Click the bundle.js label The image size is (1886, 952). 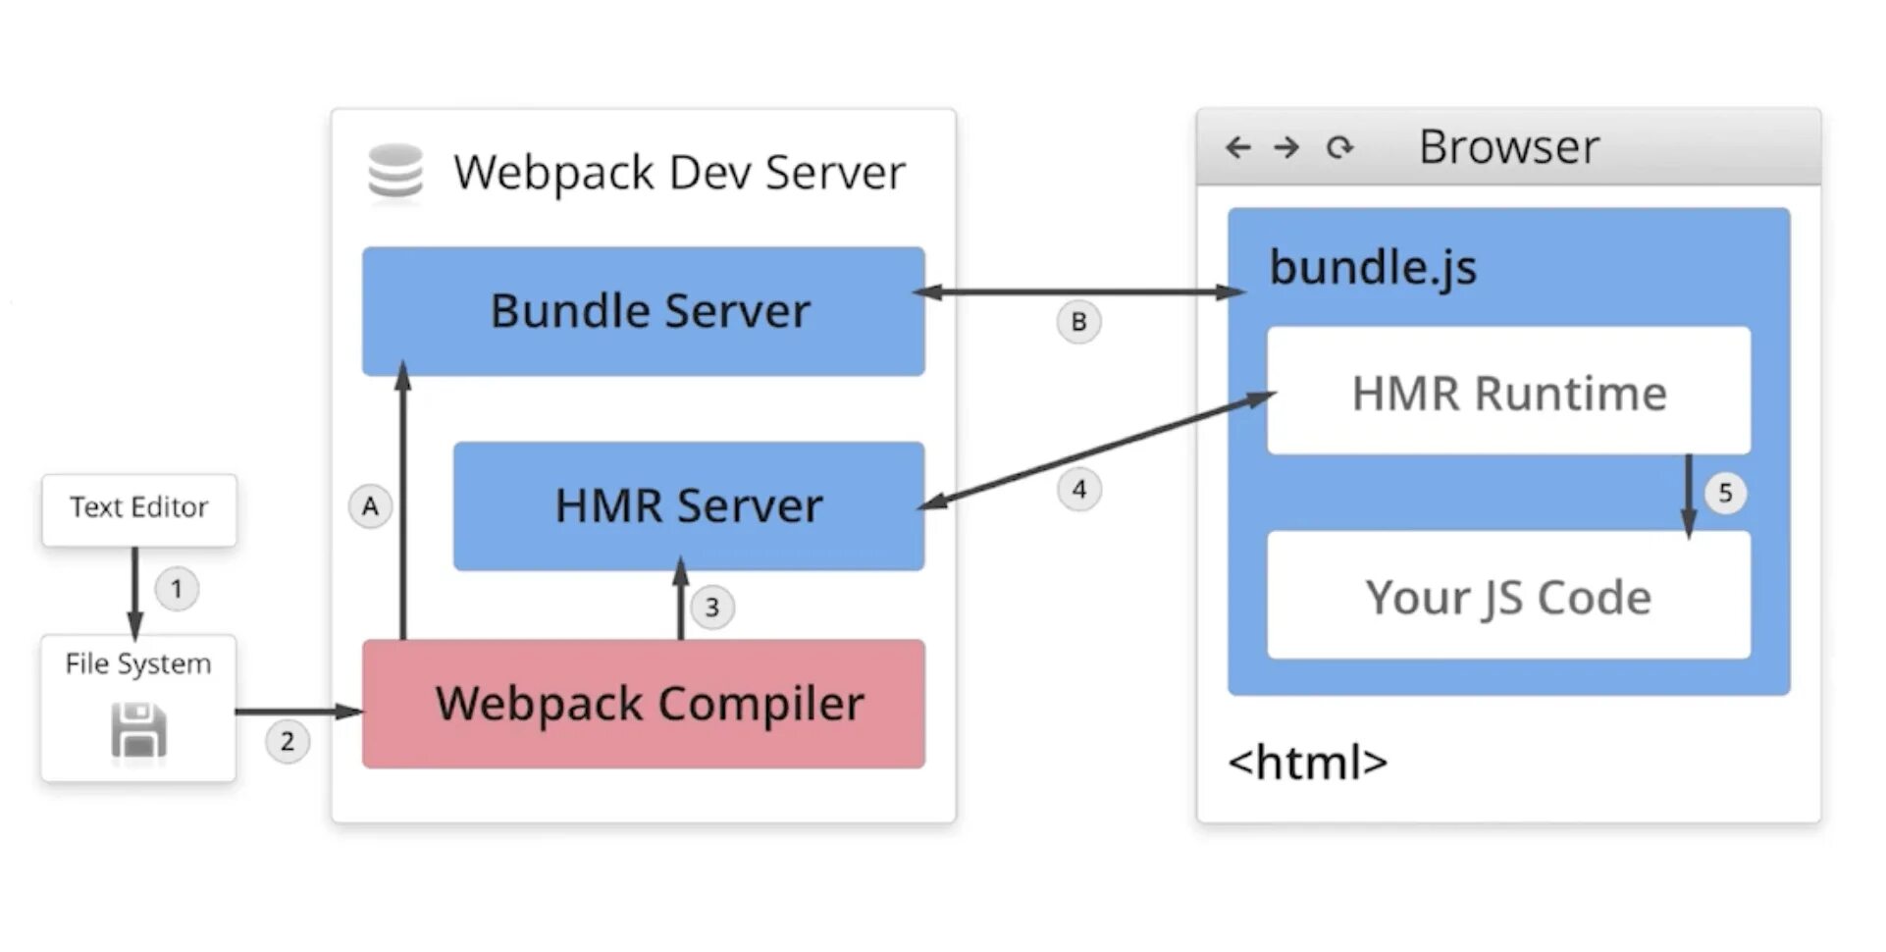(1373, 268)
